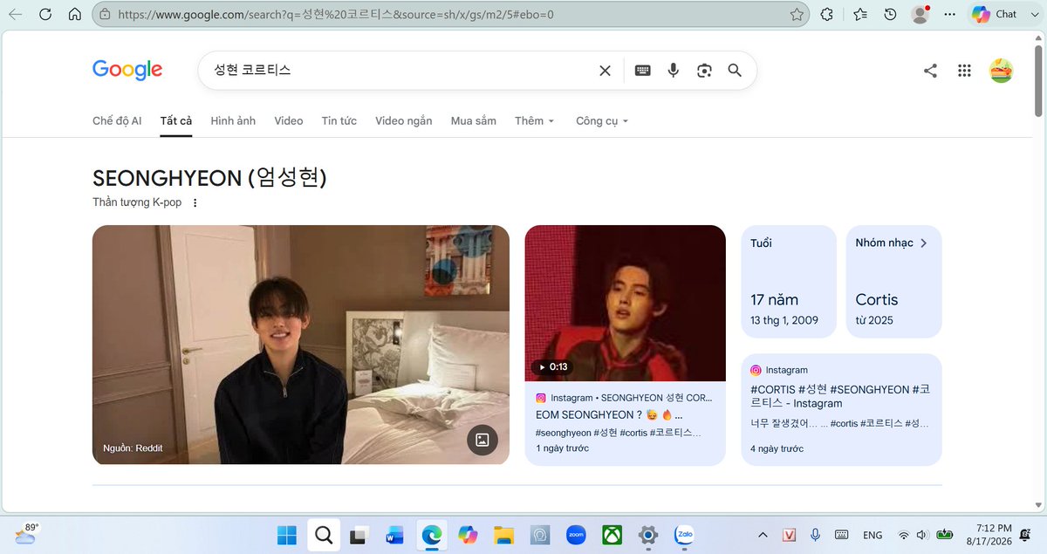Clear the Google search query

pyautogui.click(x=605, y=71)
